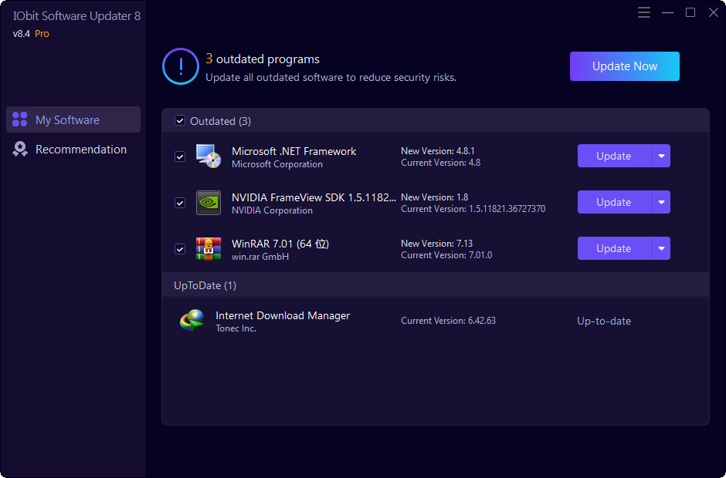Click the WinRAR books program icon
The width and height of the screenshot is (726, 478).
pyautogui.click(x=209, y=248)
